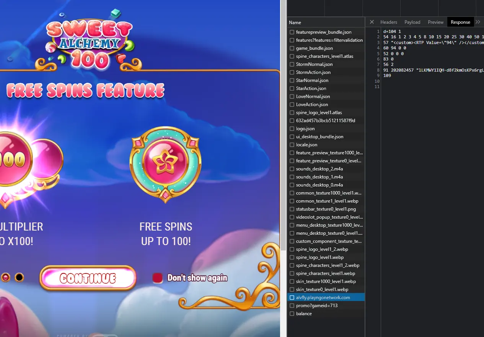This screenshot has width=484, height=337.
Task: Click response line '83 0'
Action: point(388,59)
